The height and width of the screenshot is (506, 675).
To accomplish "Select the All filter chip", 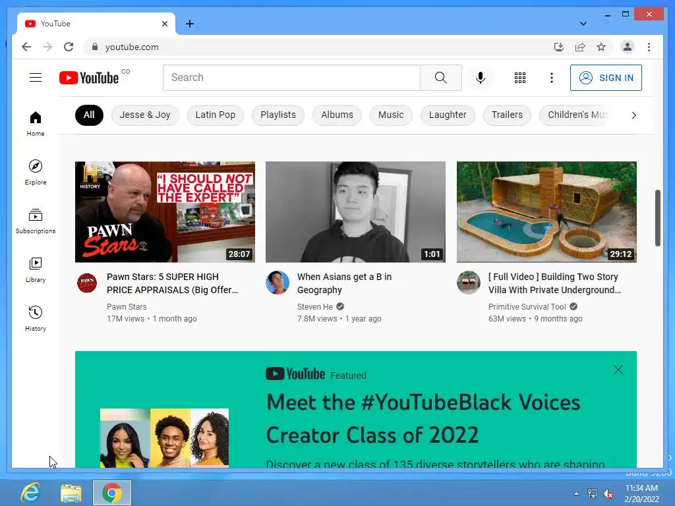I will 89,115.
